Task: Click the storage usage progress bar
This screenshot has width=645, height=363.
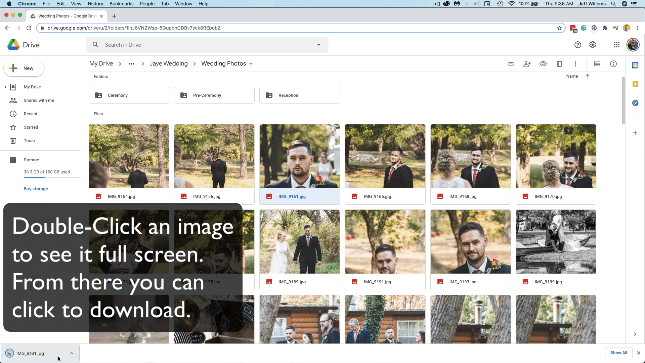Action: (52, 177)
